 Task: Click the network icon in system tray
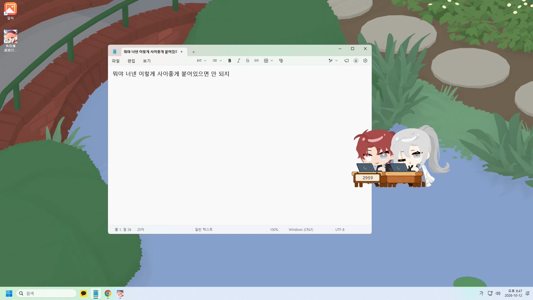point(490,293)
